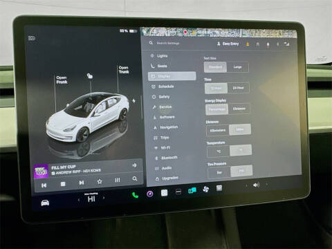The width and height of the screenshot is (332, 249).
Task: Tap the Bluetooth status icon in header
Action: point(277,44)
